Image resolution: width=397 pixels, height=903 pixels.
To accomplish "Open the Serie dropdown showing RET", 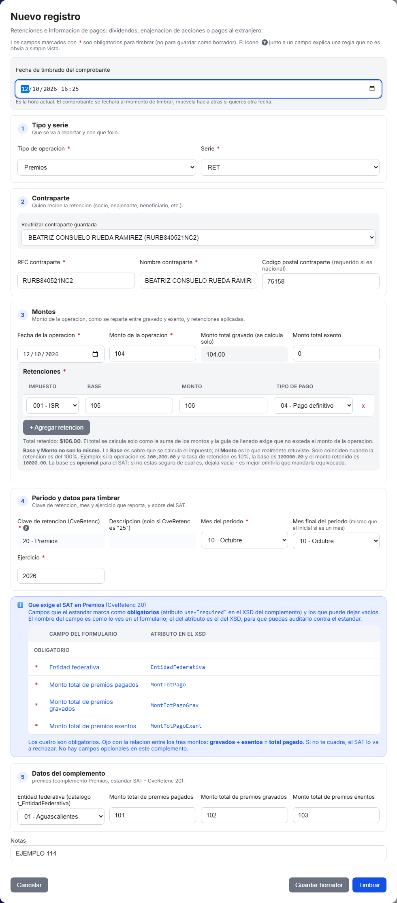I will (x=290, y=168).
